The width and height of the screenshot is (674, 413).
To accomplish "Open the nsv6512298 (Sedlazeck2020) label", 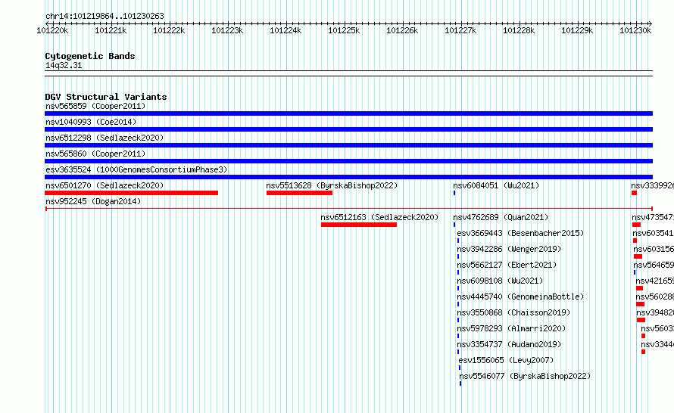I will [x=105, y=138].
